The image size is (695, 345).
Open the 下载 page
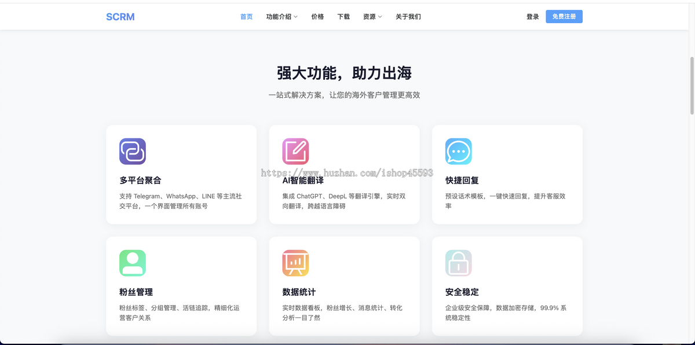[343, 17]
